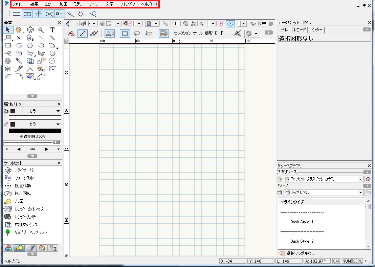Click the 0.05 line thickness slider
The height and width of the screenshot is (267, 375).
pos(32,143)
